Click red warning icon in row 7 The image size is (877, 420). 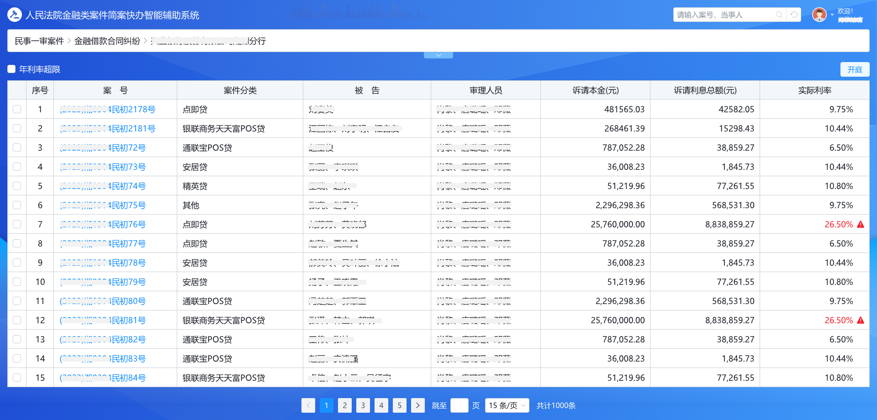(861, 225)
